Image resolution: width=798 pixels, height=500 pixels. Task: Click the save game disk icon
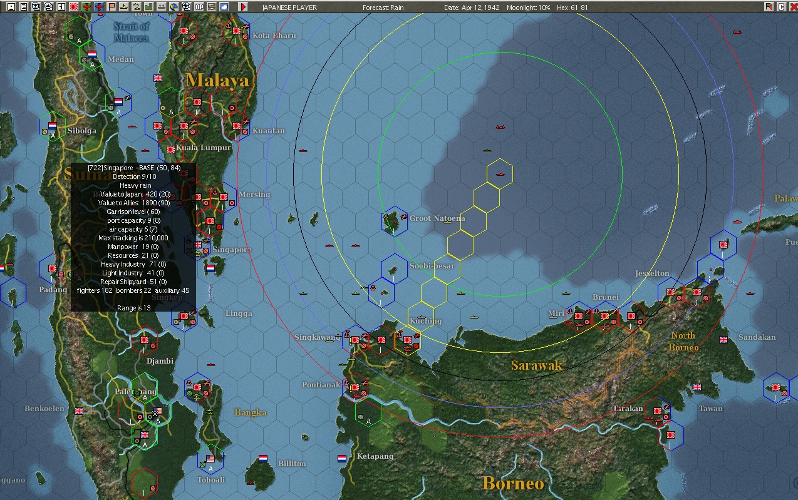(x=11, y=7)
